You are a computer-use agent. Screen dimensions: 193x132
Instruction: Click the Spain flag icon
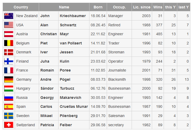point(9,106)
